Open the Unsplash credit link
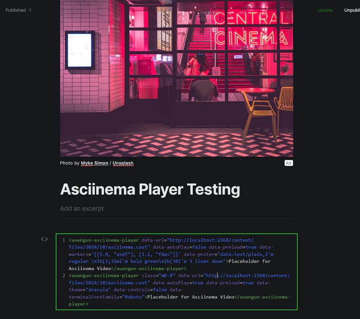360x319 pixels. [123, 163]
